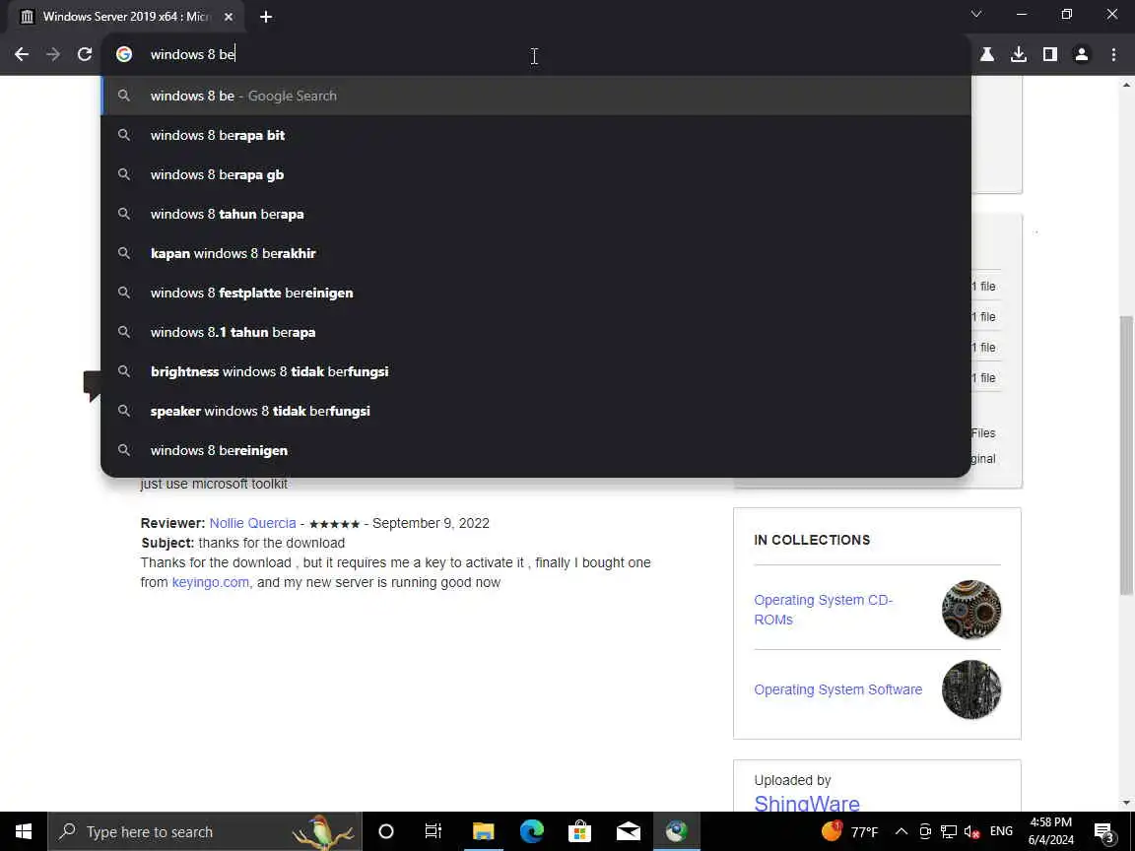
Task: Open reviewer Nollie Quercia's profile link
Action: point(252,523)
